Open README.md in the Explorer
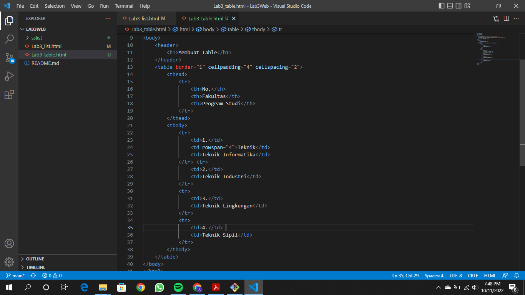The width and height of the screenshot is (525, 295). (x=68, y=63)
